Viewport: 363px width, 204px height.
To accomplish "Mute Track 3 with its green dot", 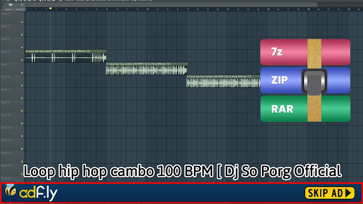I will [x=22, y=48].
